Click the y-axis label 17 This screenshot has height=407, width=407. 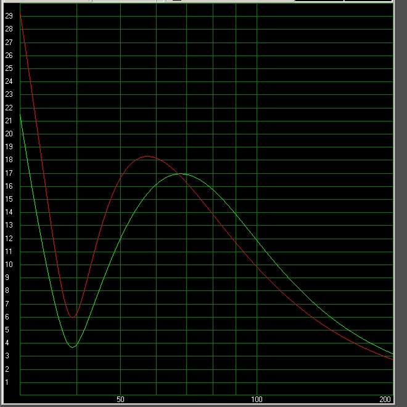coord(9,173)
